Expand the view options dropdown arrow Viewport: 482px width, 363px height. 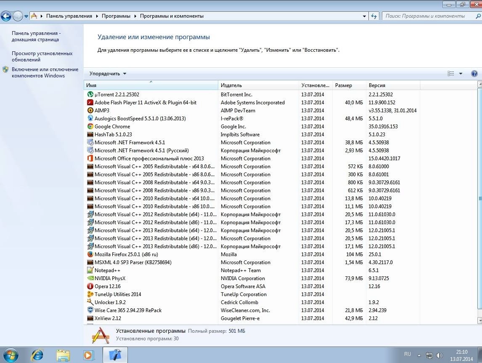point(461,74)
